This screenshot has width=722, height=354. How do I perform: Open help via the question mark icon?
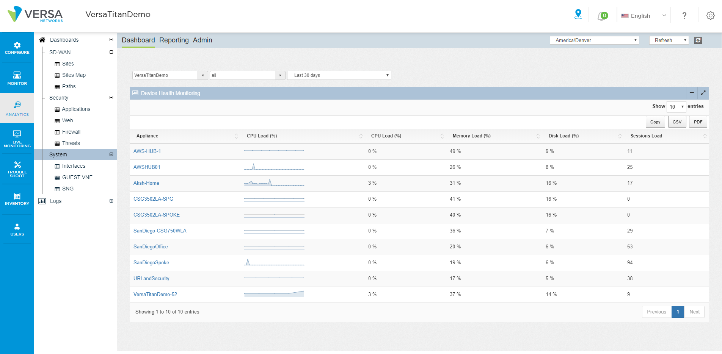[x=684, y=16]
